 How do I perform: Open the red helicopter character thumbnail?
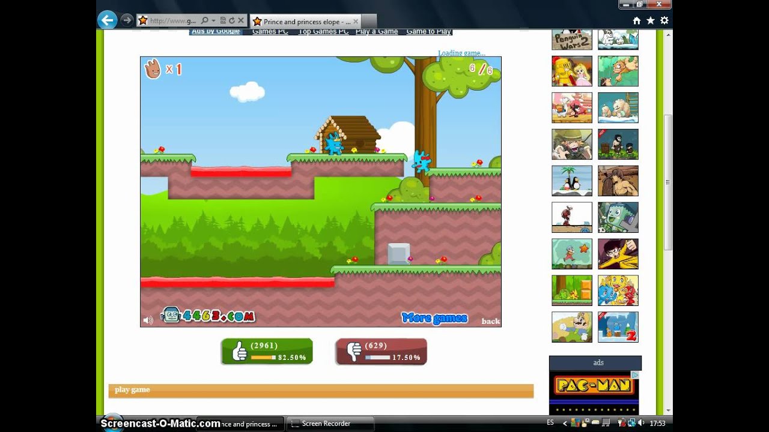click(572, 218)
